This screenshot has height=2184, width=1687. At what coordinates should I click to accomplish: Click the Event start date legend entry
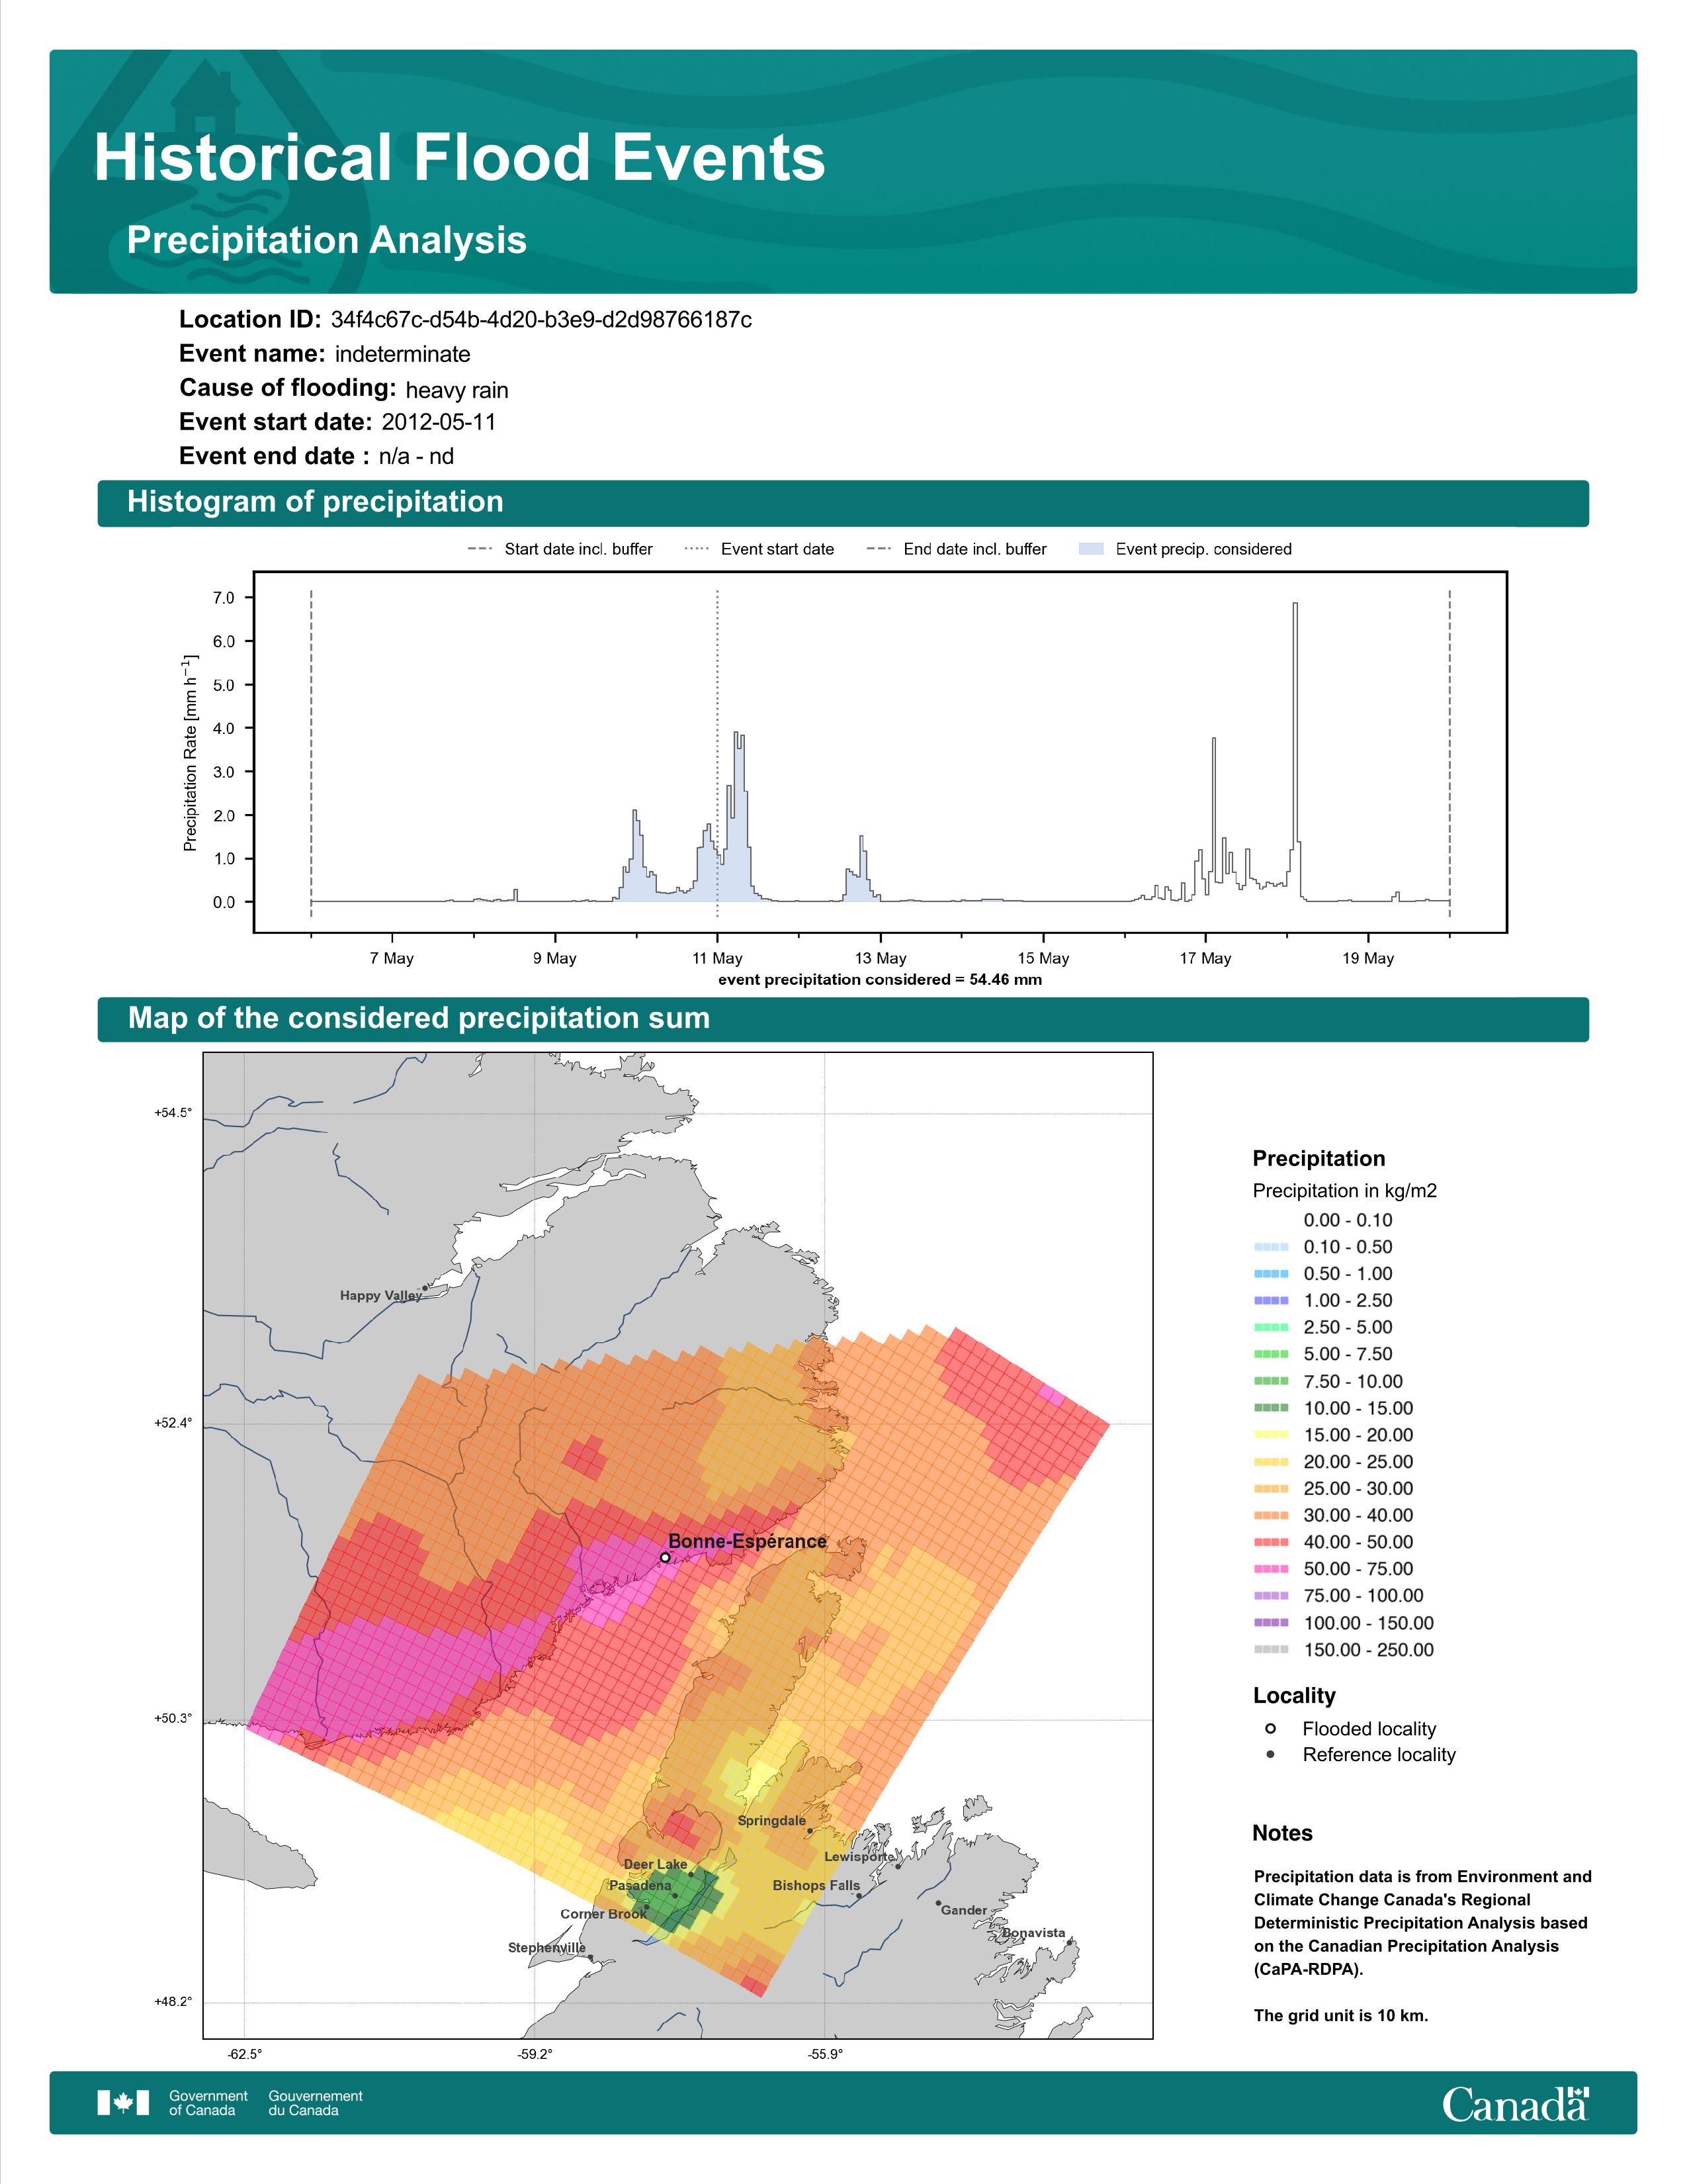[759, 549]
